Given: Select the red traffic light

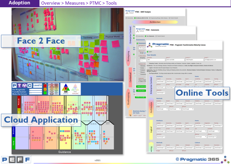Looking at the screenshot, I should coord(45,86).
